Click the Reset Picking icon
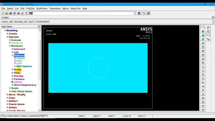Screen dimensions: 215x121 coord(143,13)
